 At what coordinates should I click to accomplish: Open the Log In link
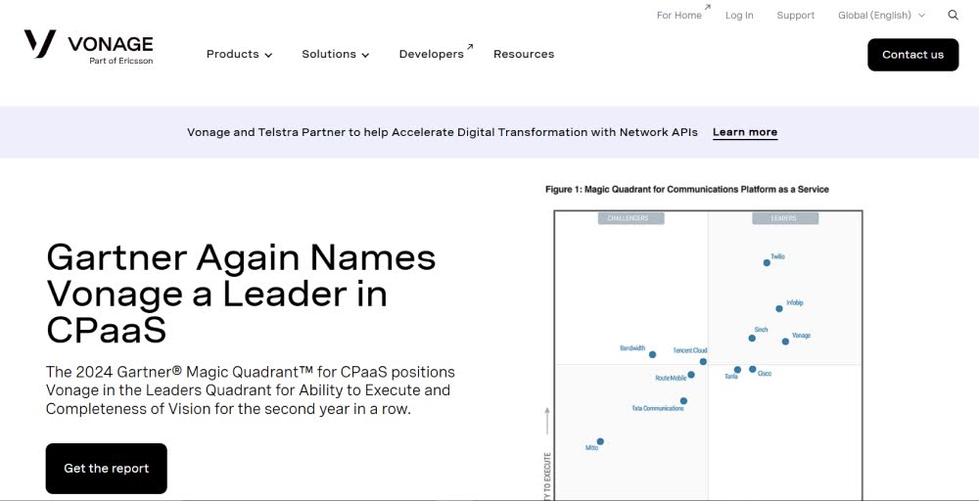(739, 16)
